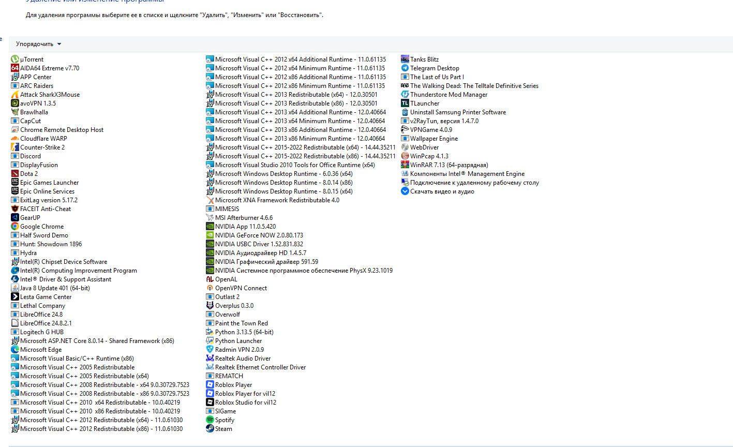Open the Упорядочить dropdown

click(38, 44)
